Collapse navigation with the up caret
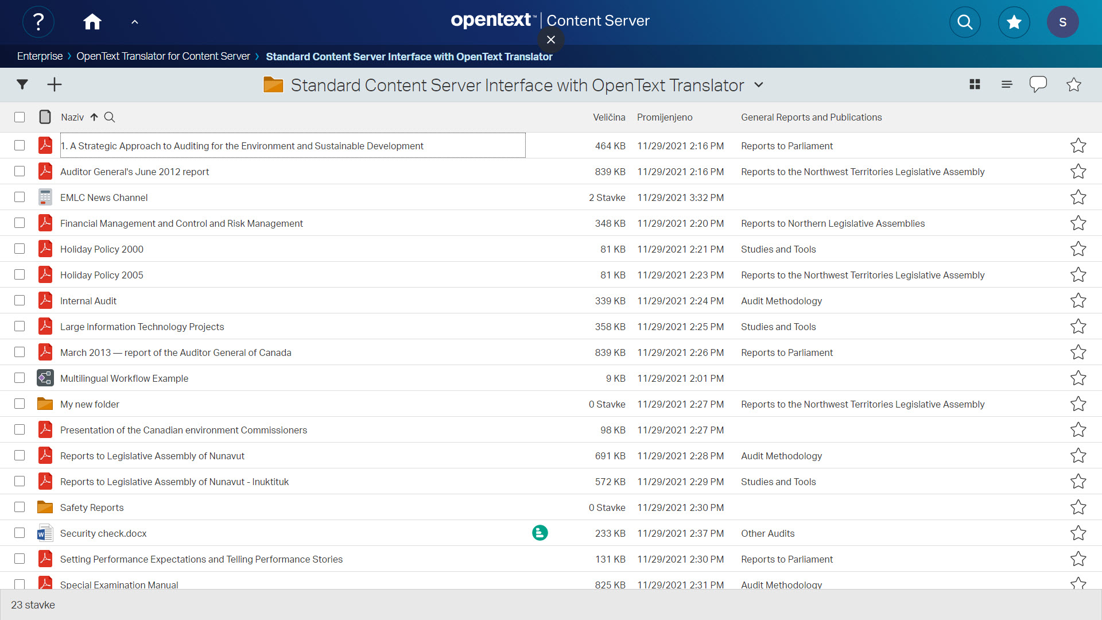1102x620 pixels. 135,22
